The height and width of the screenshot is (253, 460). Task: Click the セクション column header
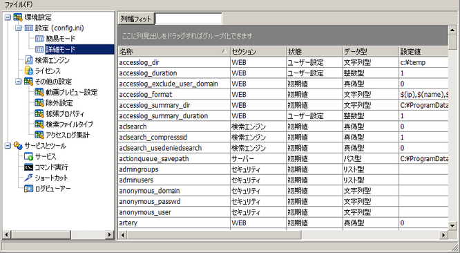[258, 52]
